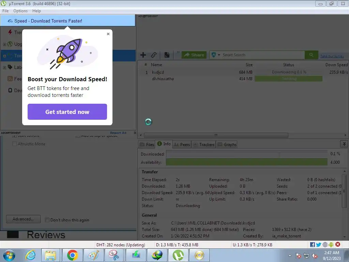
Task: Click the Trending lightning bolt icon in sidebar
Action: point(10,32)
